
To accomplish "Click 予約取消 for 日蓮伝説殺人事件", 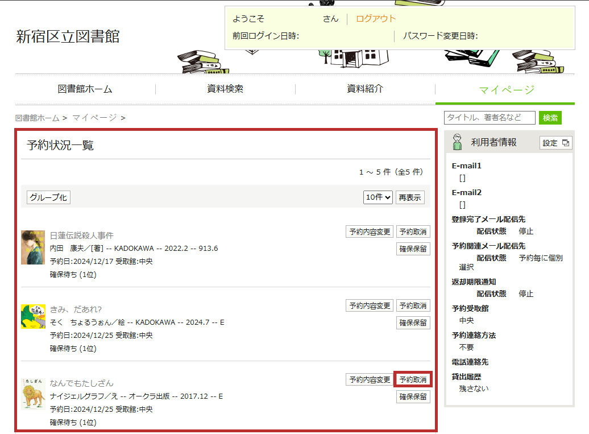I will (x=413, y=232).
